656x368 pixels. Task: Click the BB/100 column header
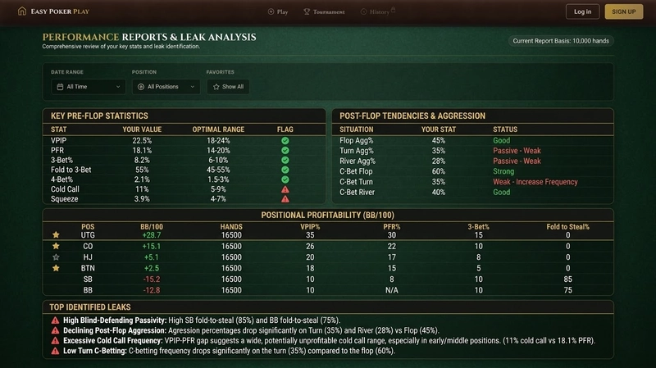coord(152,227)
